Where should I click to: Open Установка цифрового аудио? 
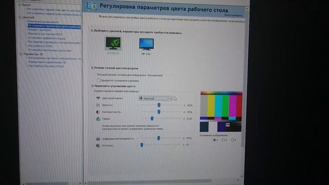47,38
